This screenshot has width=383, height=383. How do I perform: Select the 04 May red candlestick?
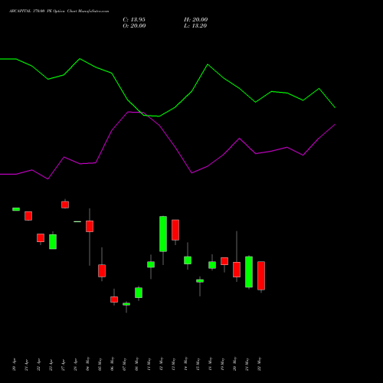coord(90,226)
